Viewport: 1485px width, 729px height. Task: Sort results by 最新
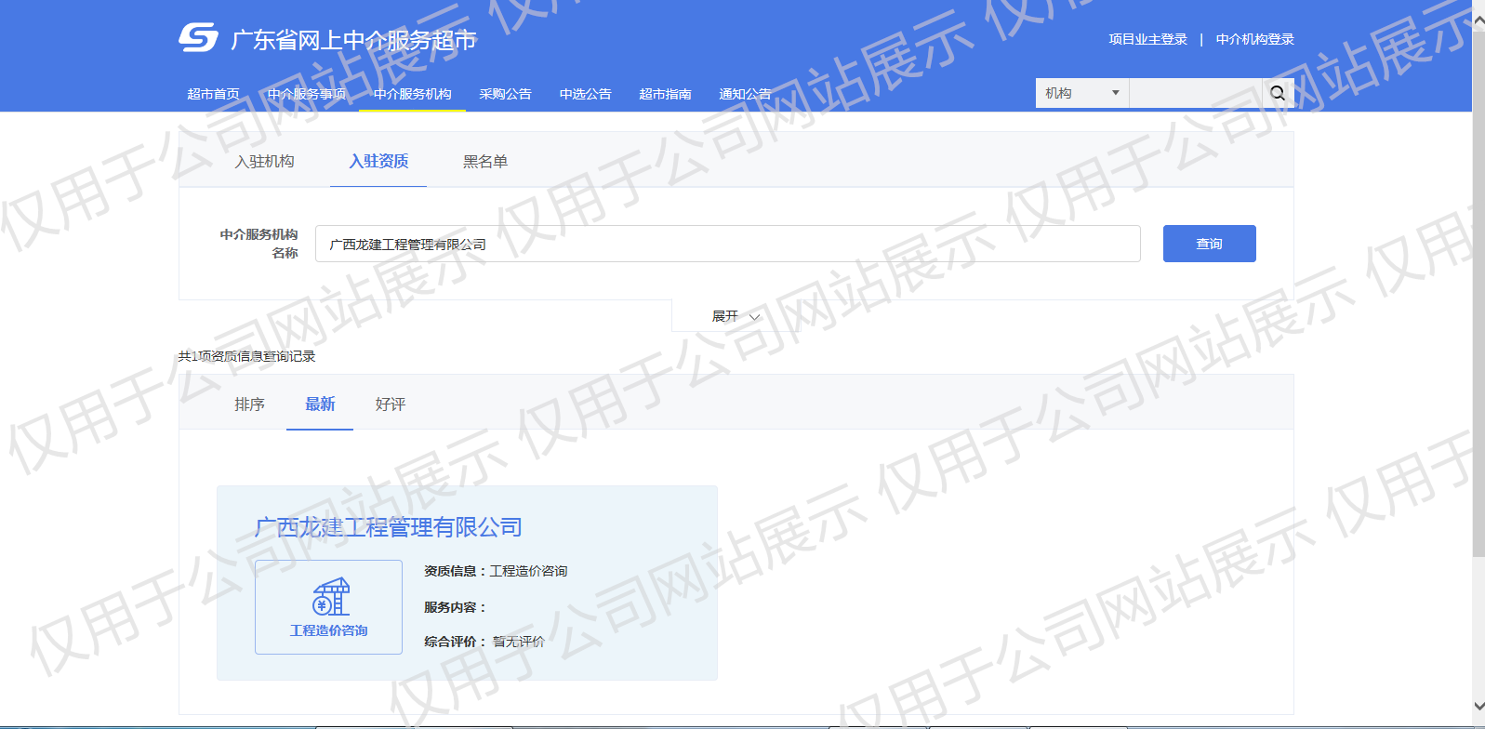point(320,404)
